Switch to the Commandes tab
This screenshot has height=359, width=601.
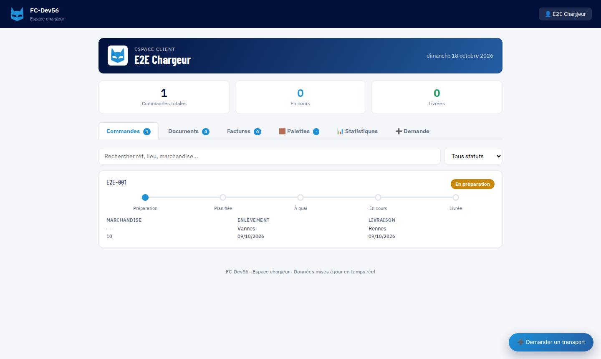[129, 131]
